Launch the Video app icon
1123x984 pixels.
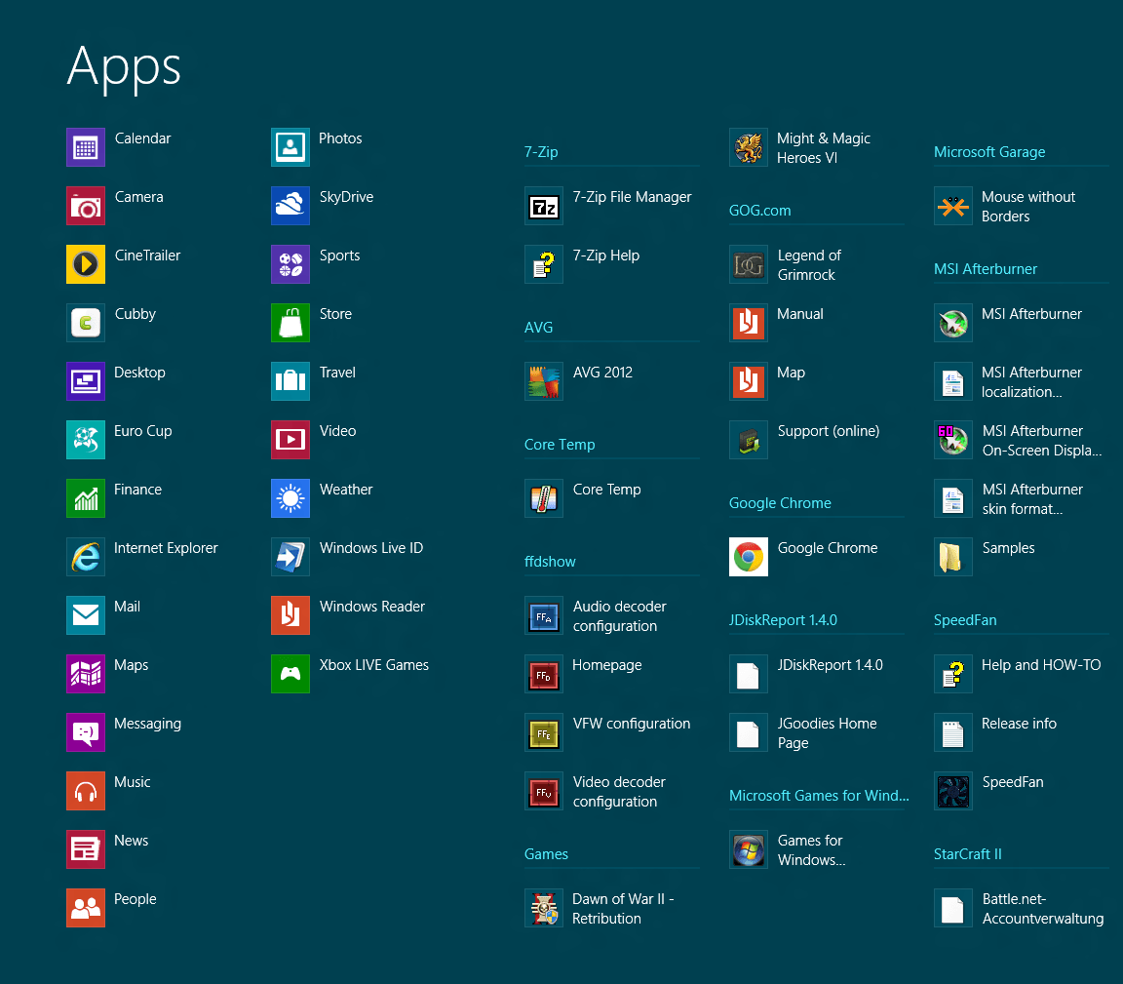click(290, 440)
